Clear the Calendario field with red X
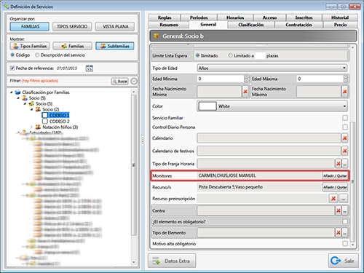 344,138
